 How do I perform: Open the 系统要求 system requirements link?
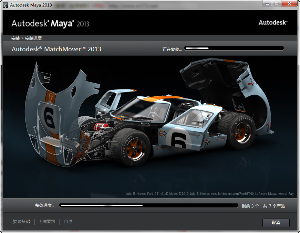pos(47,222)
